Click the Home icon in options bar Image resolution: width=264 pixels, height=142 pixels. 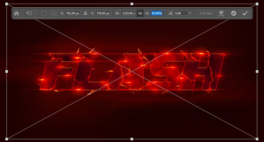(16, 13)
